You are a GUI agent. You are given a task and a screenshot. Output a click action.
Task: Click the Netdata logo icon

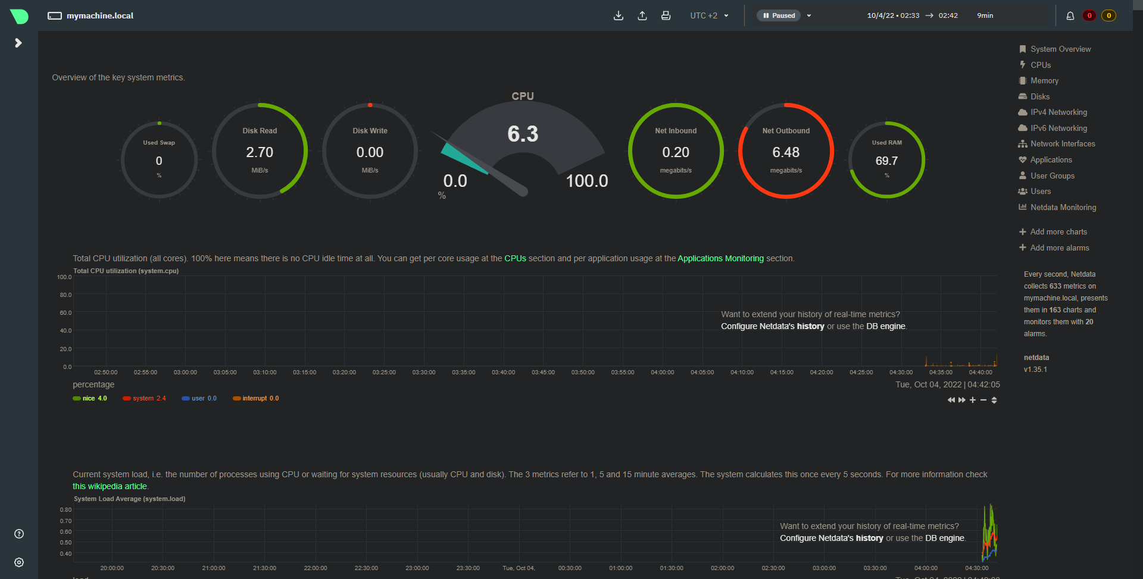(x=19, y=16)
